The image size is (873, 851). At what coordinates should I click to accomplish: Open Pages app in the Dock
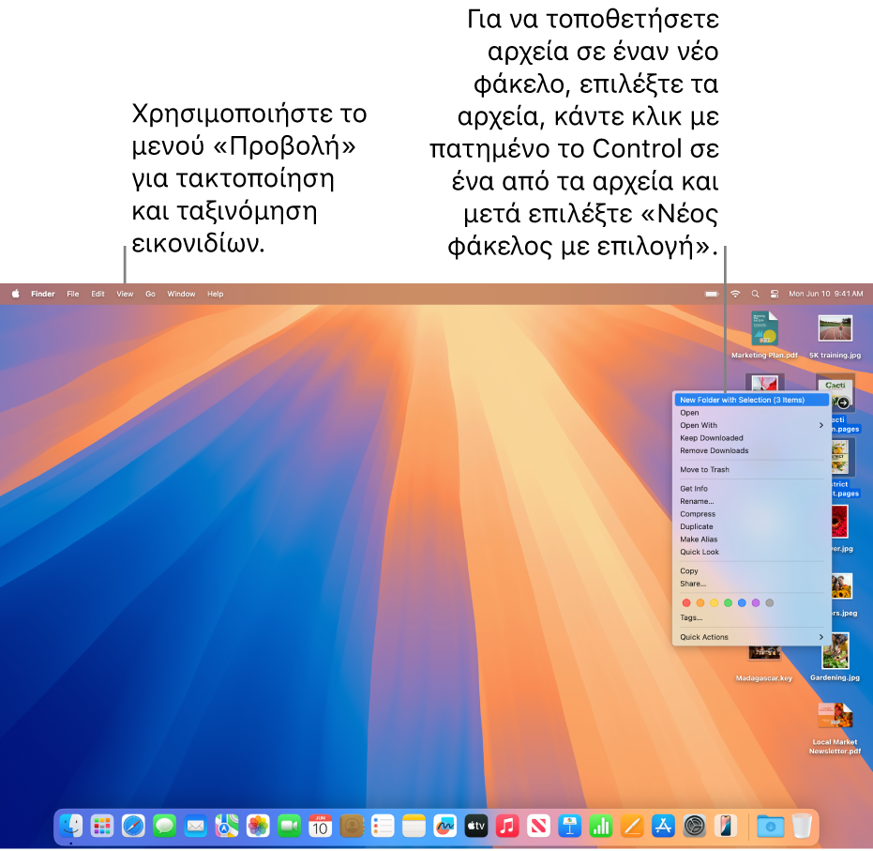tap(632, 826)
